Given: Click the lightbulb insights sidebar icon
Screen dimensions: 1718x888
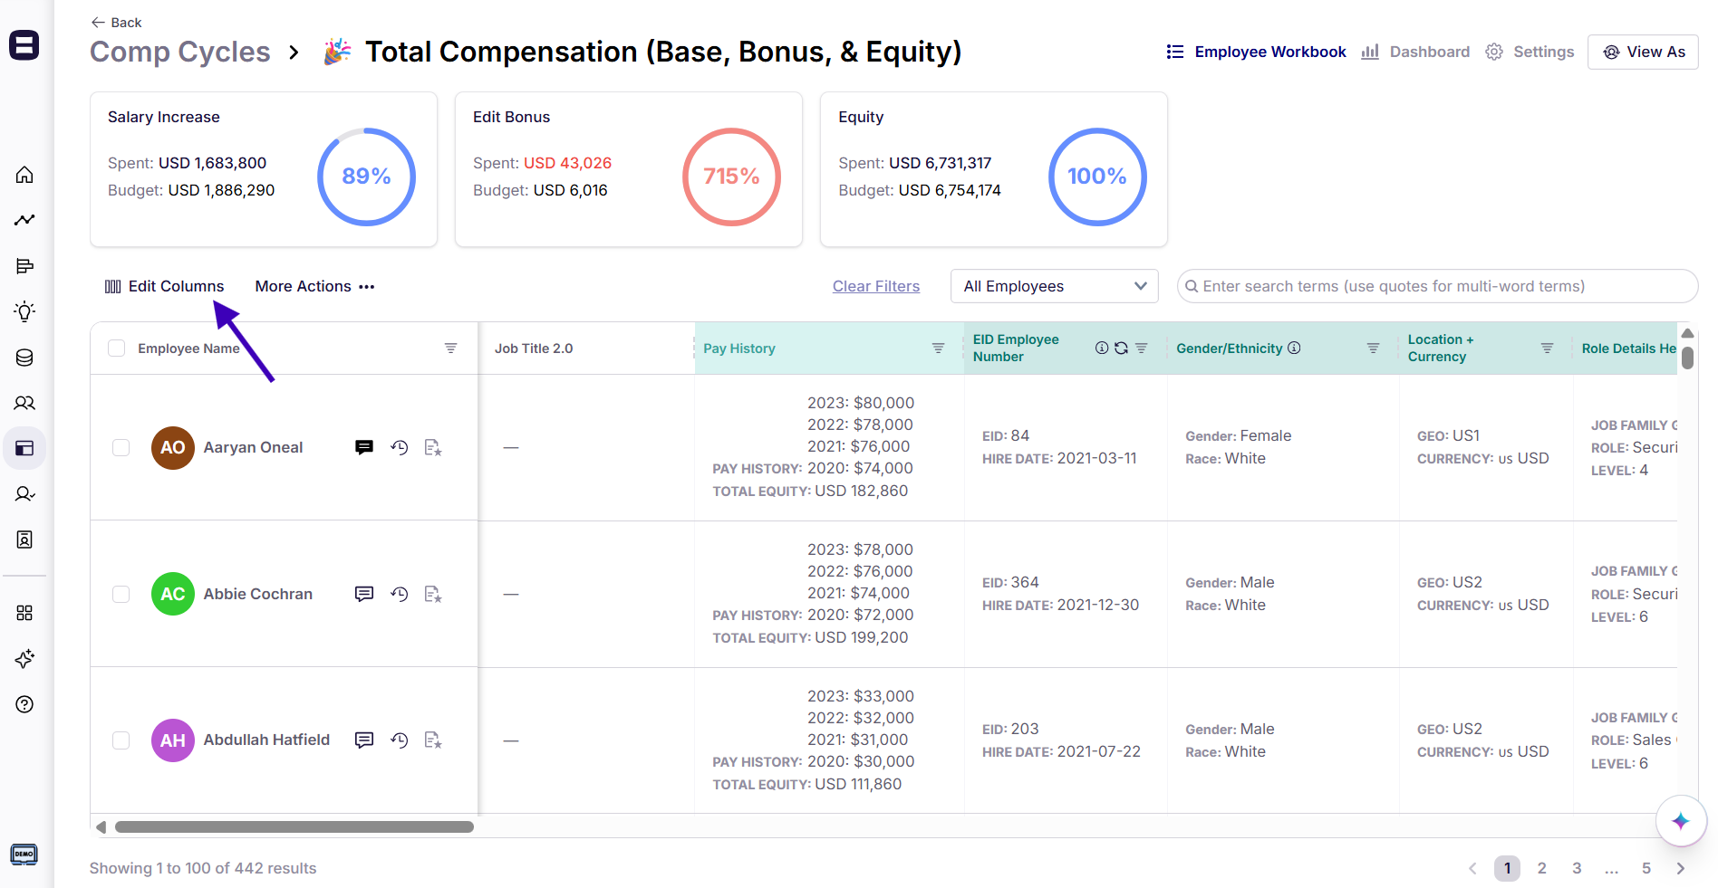Looking at the screenshot, I should coord(24,311).
